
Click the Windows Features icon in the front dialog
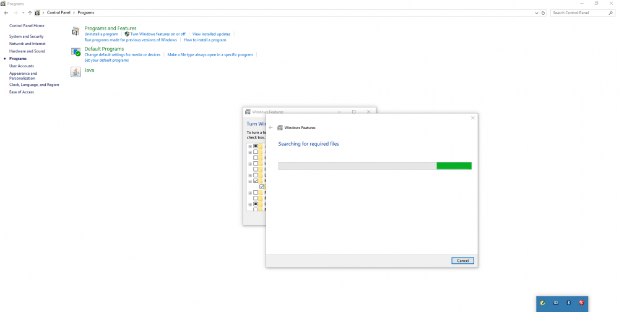(x=280, y=128)
